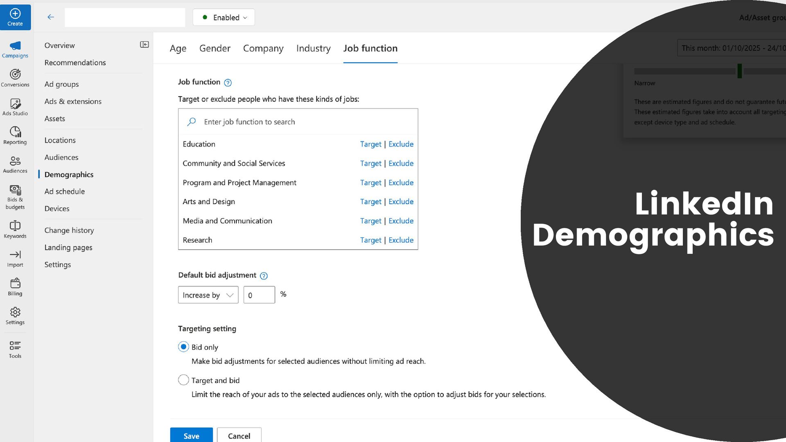Select the Bid only radio button

click(x=183, y=347)
